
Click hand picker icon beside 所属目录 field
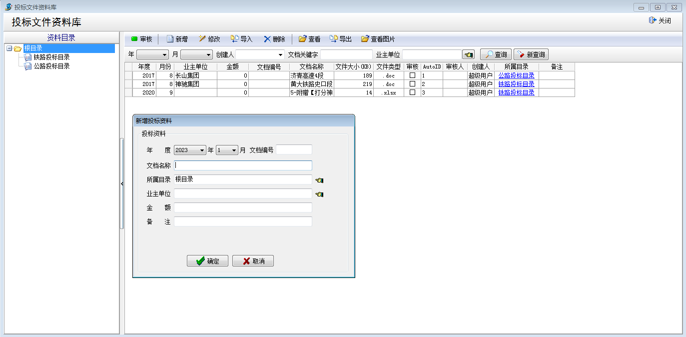tap(319, 180)
